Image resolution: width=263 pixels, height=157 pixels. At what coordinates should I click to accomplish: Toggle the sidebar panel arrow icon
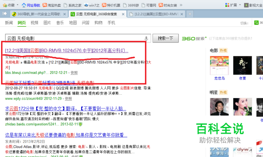5,14
